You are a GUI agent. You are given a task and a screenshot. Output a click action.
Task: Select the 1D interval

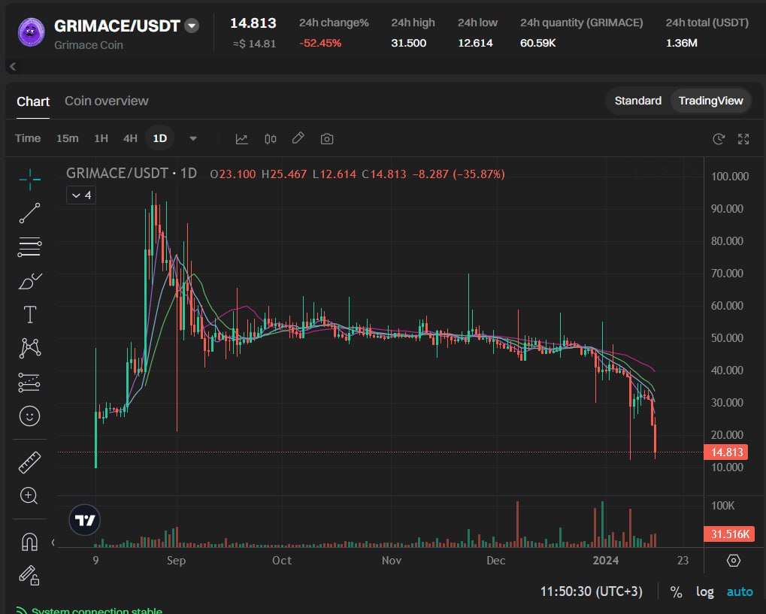tap(160, 138)
